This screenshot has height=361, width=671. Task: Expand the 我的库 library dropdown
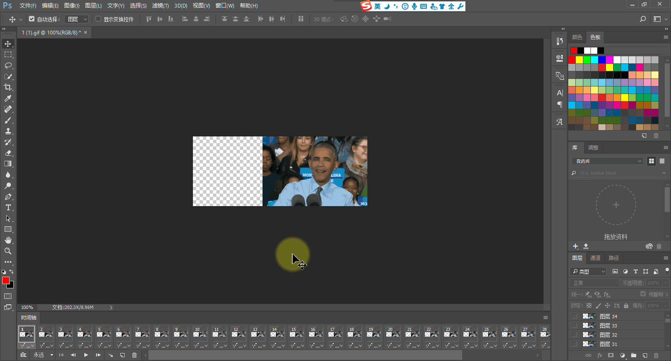click(607, 161)
